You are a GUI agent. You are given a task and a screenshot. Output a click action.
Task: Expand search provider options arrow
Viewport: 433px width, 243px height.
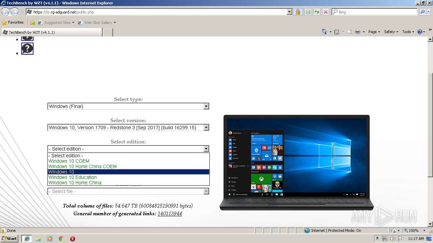click(429, 12)
